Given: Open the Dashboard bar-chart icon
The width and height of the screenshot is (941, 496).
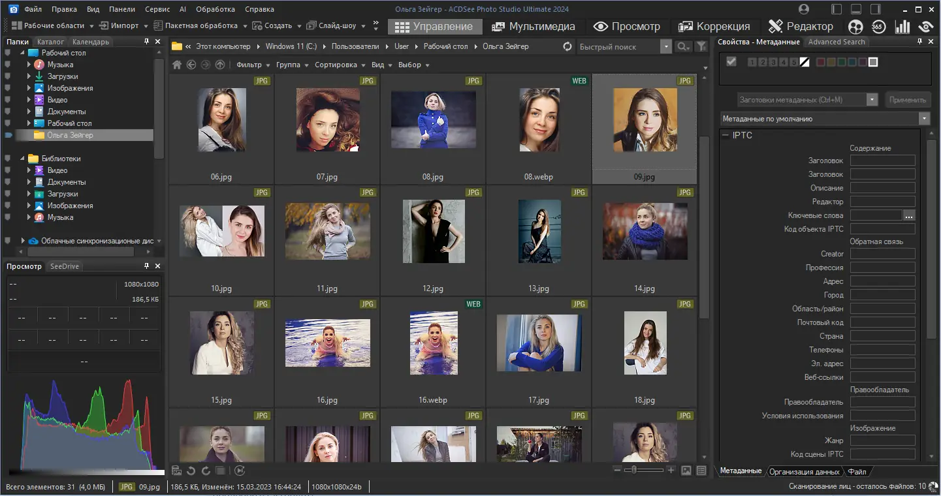Looking at the screenshot, I should point(902,26).
